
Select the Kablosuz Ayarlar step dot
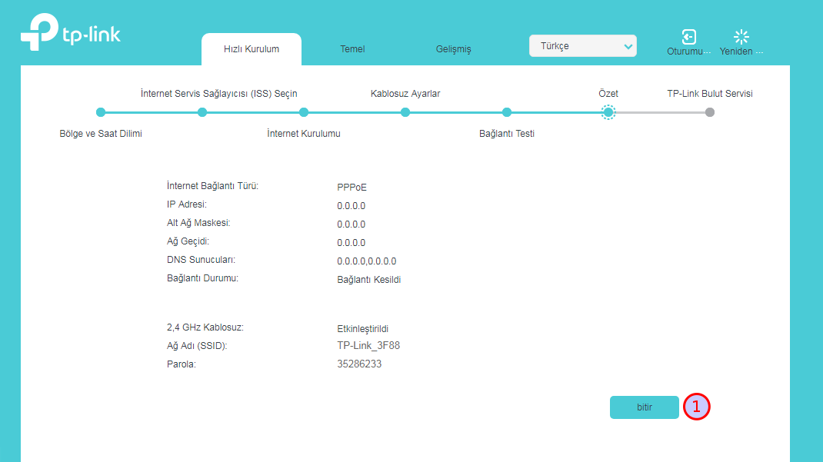point(405,112)
